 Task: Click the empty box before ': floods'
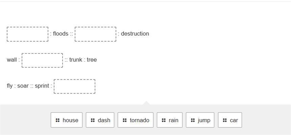point(28,34)
